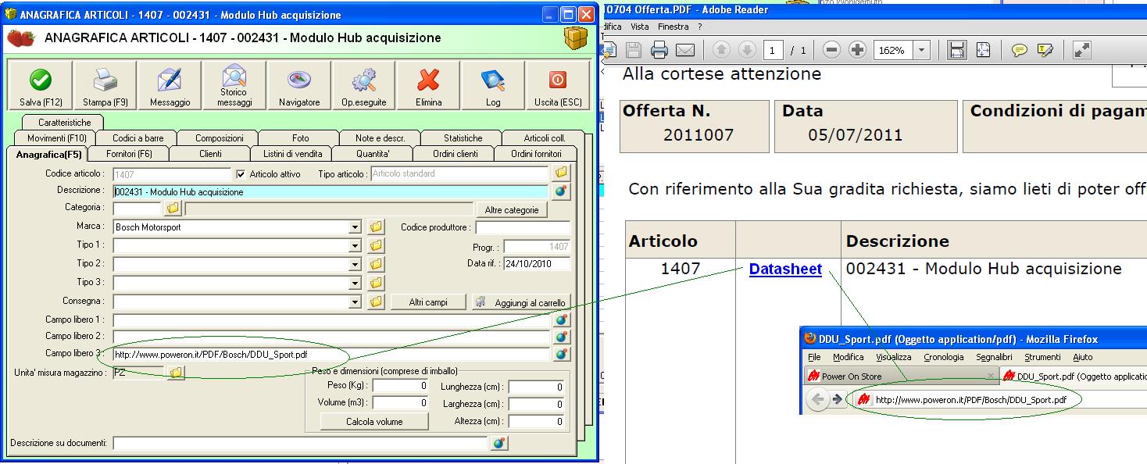Screen dimensions: 1147x464
Task: Select the Power On Store tab in Firefox
Action: click(900, 376)
